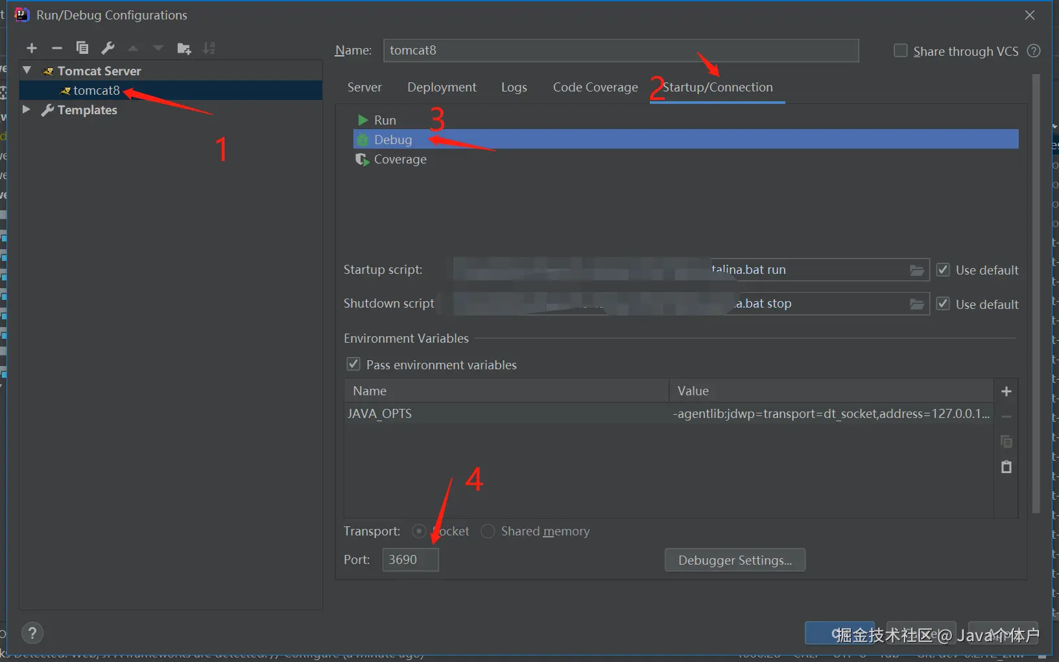Add a new configuration with the plus icon

[x=32, y=48]
